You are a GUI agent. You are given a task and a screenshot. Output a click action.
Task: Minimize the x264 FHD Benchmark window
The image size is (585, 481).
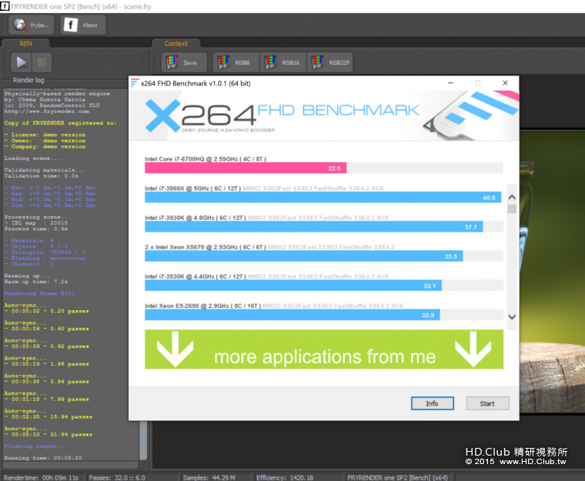[450, 83]
